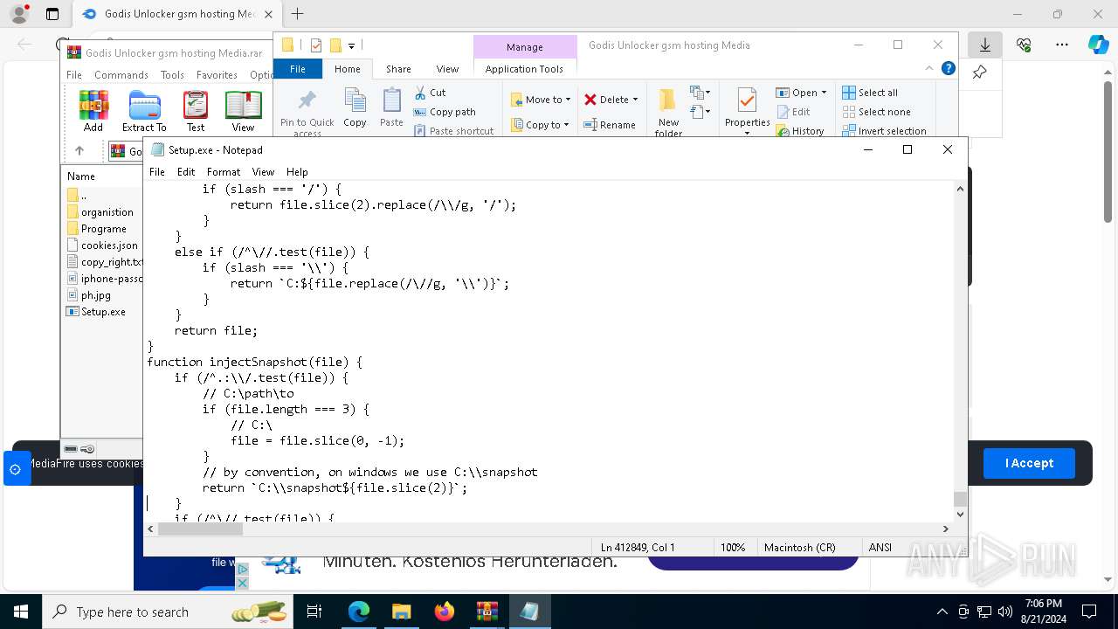Open Edge tab actions menu icon

click(x=52, y=14)
